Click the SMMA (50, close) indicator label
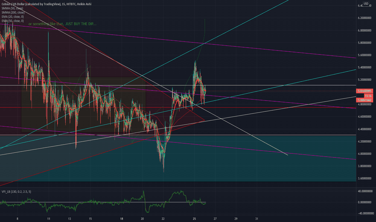Viewport: 376px width, 222px height. click(x=12, y=8)
